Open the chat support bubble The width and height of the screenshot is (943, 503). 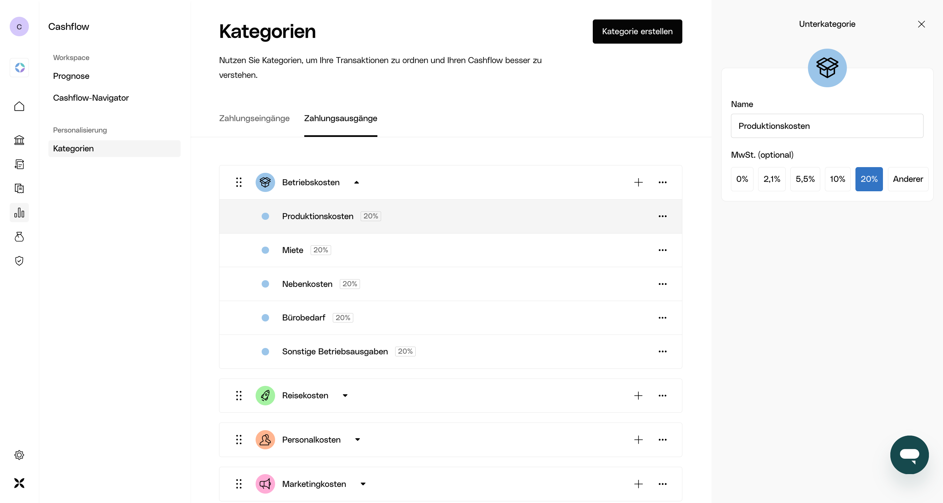coord(909,455)
